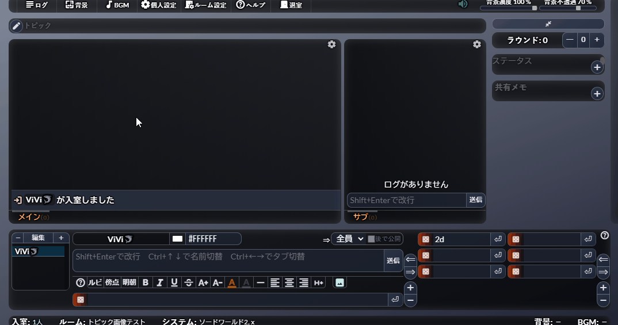Add a name with plus beside 編集
Screen dimensions: 618x325
pos(61,238)
